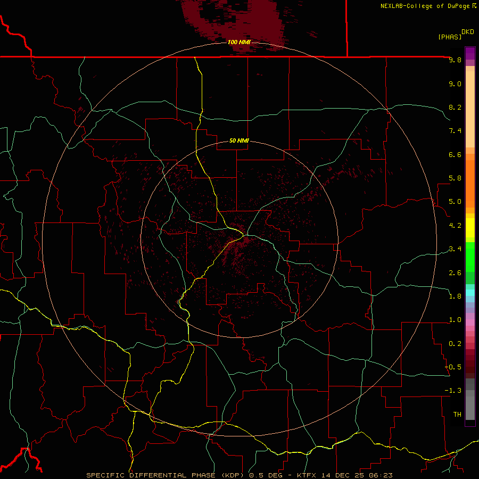479x479 pixels.
Task: Click the 50 NMI range ring label
Action: 239,141
